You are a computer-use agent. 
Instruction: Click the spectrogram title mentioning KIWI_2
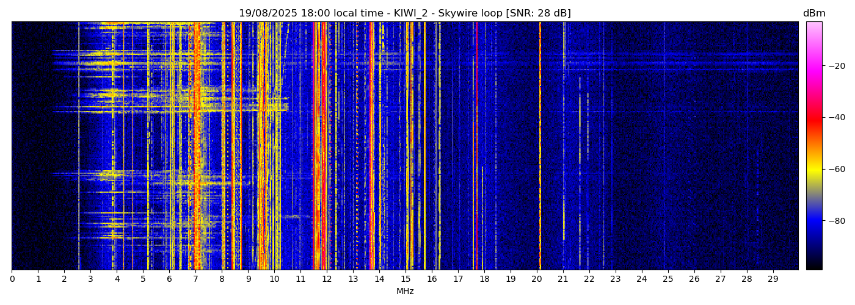pyautogui.click(x=404, y=13)
